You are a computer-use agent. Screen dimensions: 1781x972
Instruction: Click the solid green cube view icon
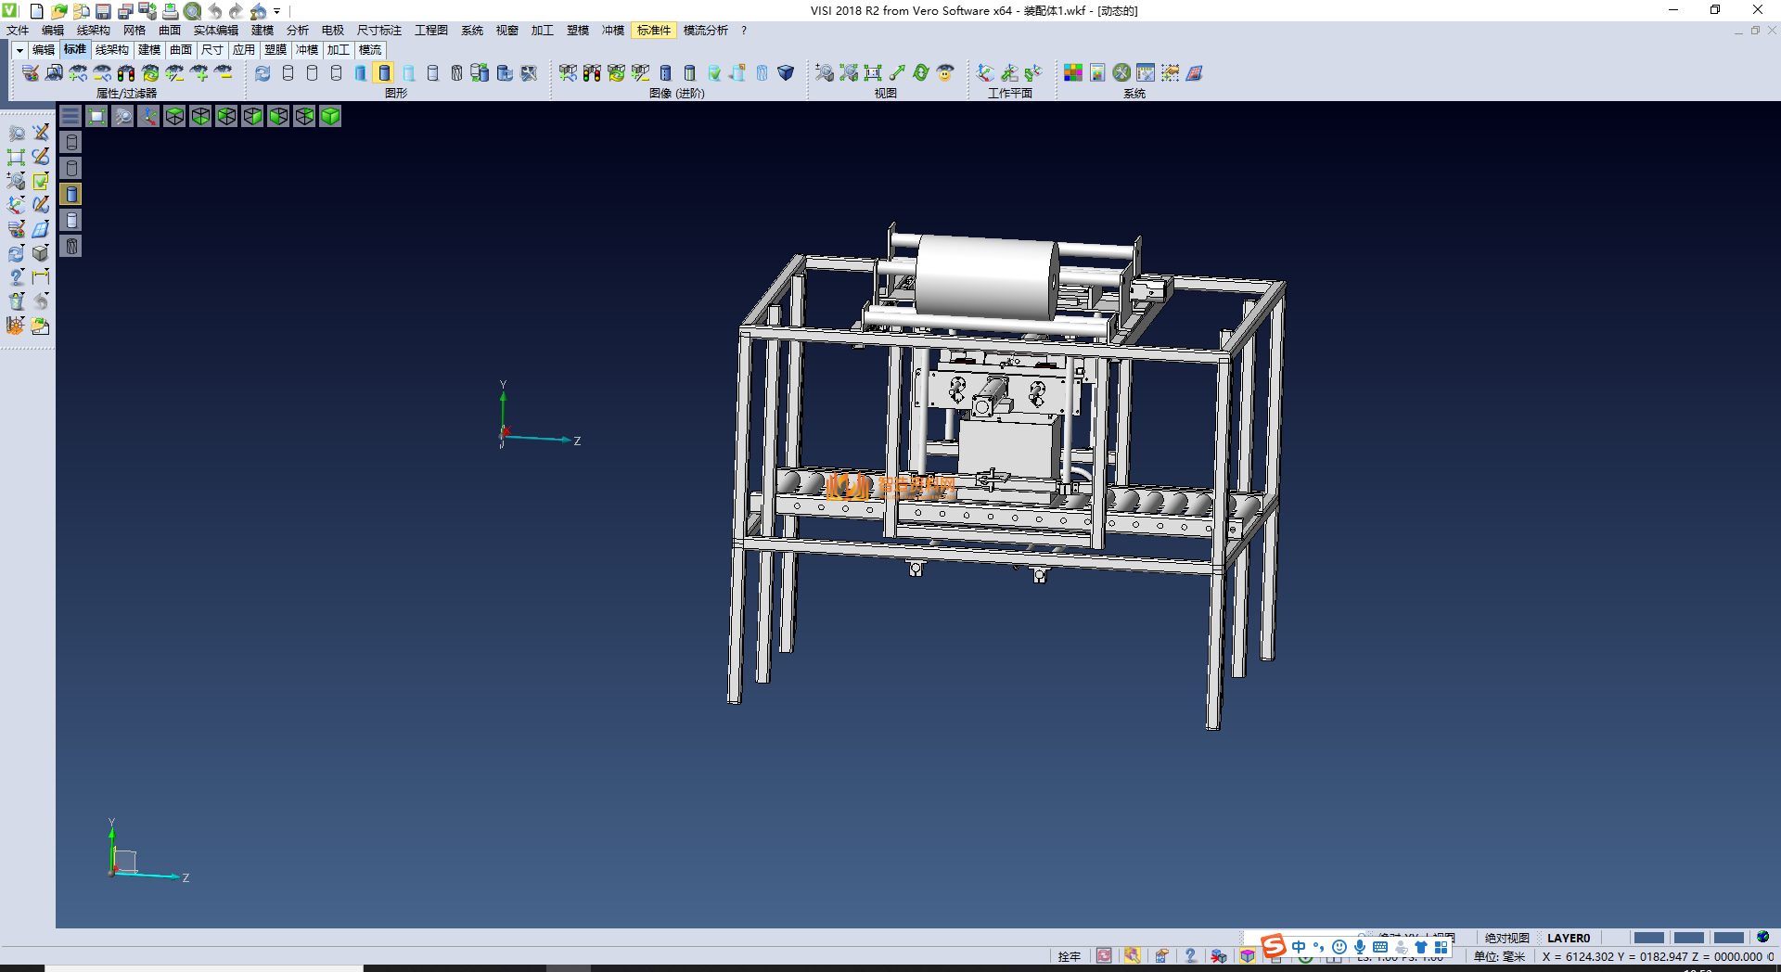[x=330, y=116]
